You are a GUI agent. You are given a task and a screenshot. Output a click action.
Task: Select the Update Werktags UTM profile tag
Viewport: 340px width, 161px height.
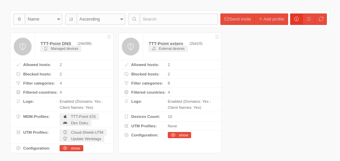(82, 139)
